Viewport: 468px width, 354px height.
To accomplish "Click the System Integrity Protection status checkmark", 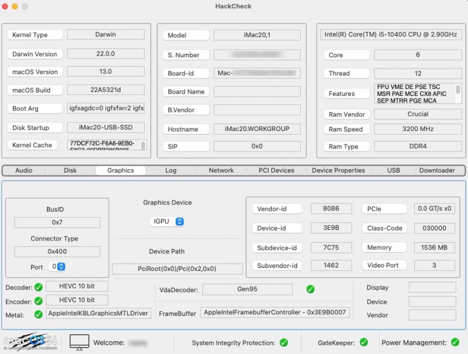I will (284, 343).
